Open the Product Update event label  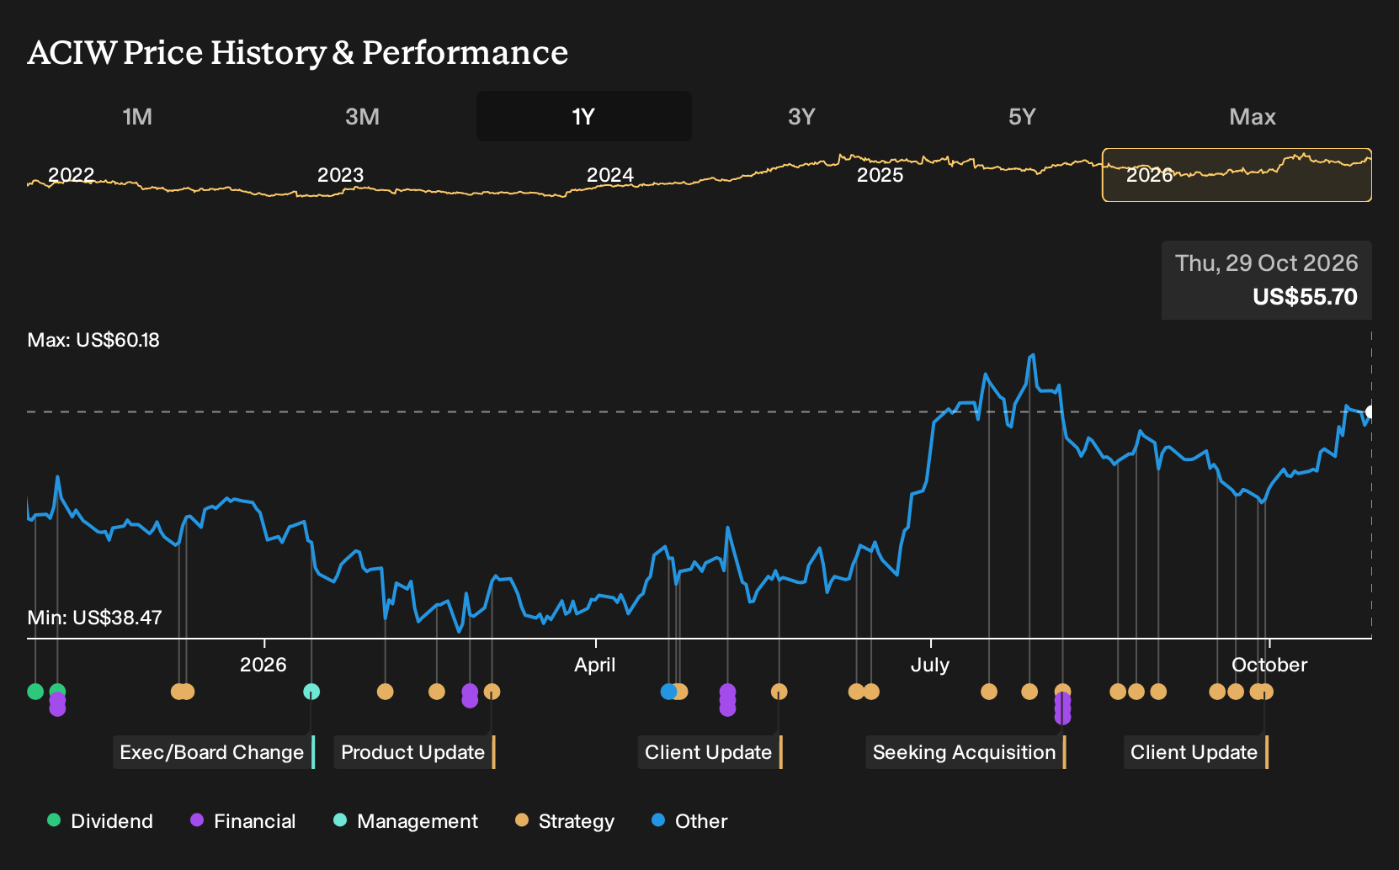[x=415, y=752]
